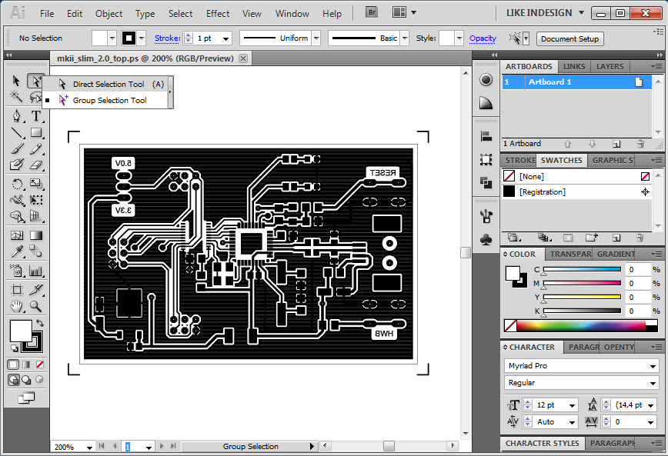Select the Pencil tool
Image resolution: width=668 pixels, height=456 pixels.
[x=35, y=148]
